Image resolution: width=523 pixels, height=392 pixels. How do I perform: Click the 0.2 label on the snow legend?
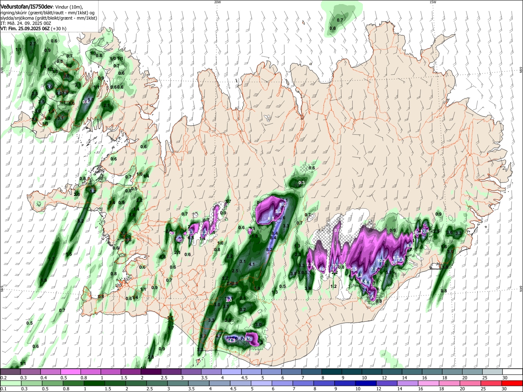[x=3, y=378]
